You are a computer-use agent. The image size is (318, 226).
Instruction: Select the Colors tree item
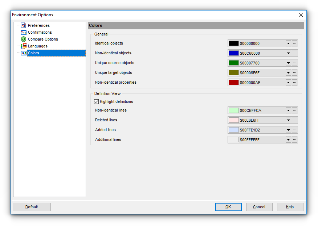pos(56,53)
